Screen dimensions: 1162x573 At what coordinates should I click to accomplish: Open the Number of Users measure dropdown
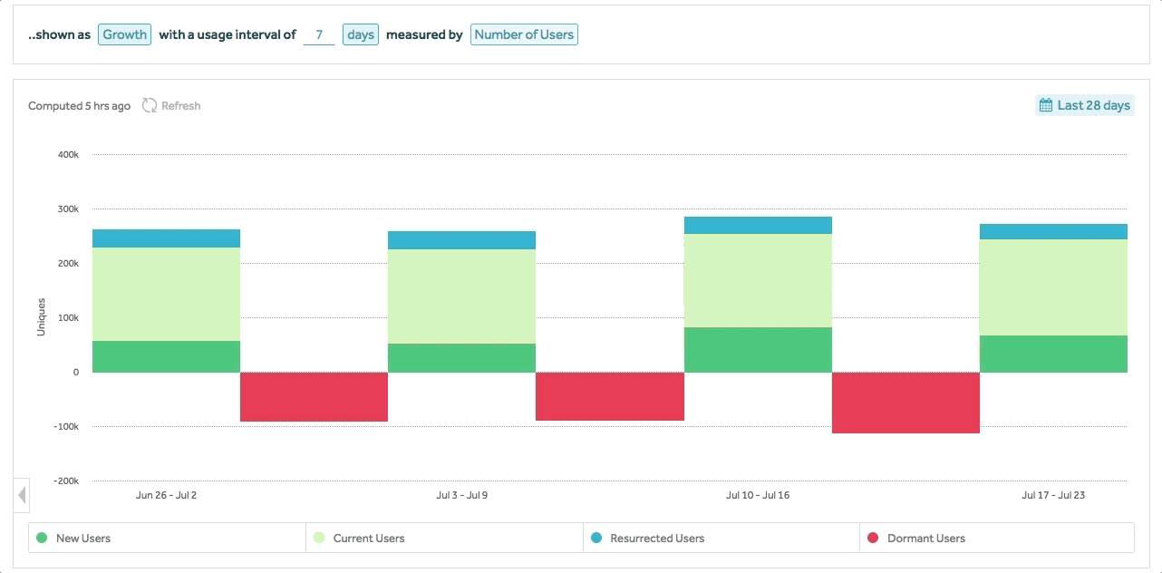coord(524,34)
